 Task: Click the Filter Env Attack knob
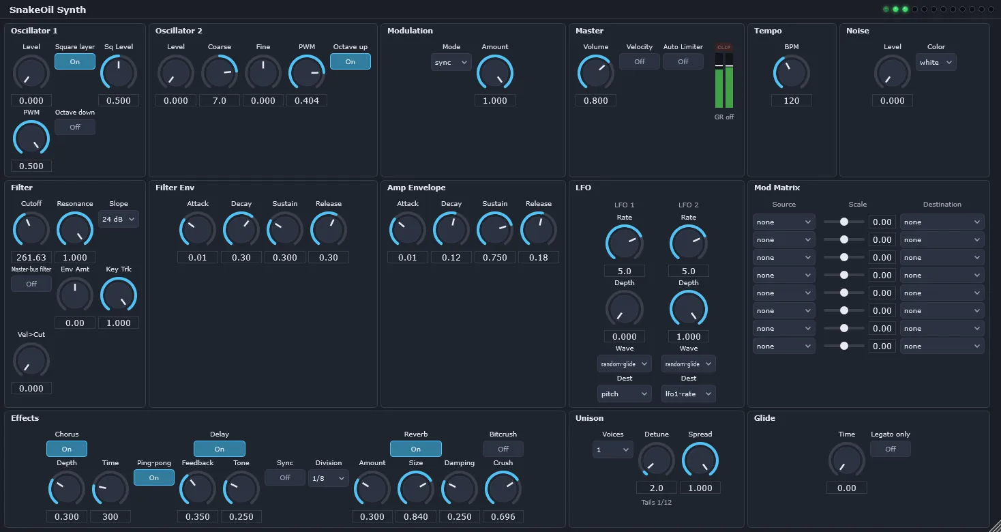click(198, 229)
